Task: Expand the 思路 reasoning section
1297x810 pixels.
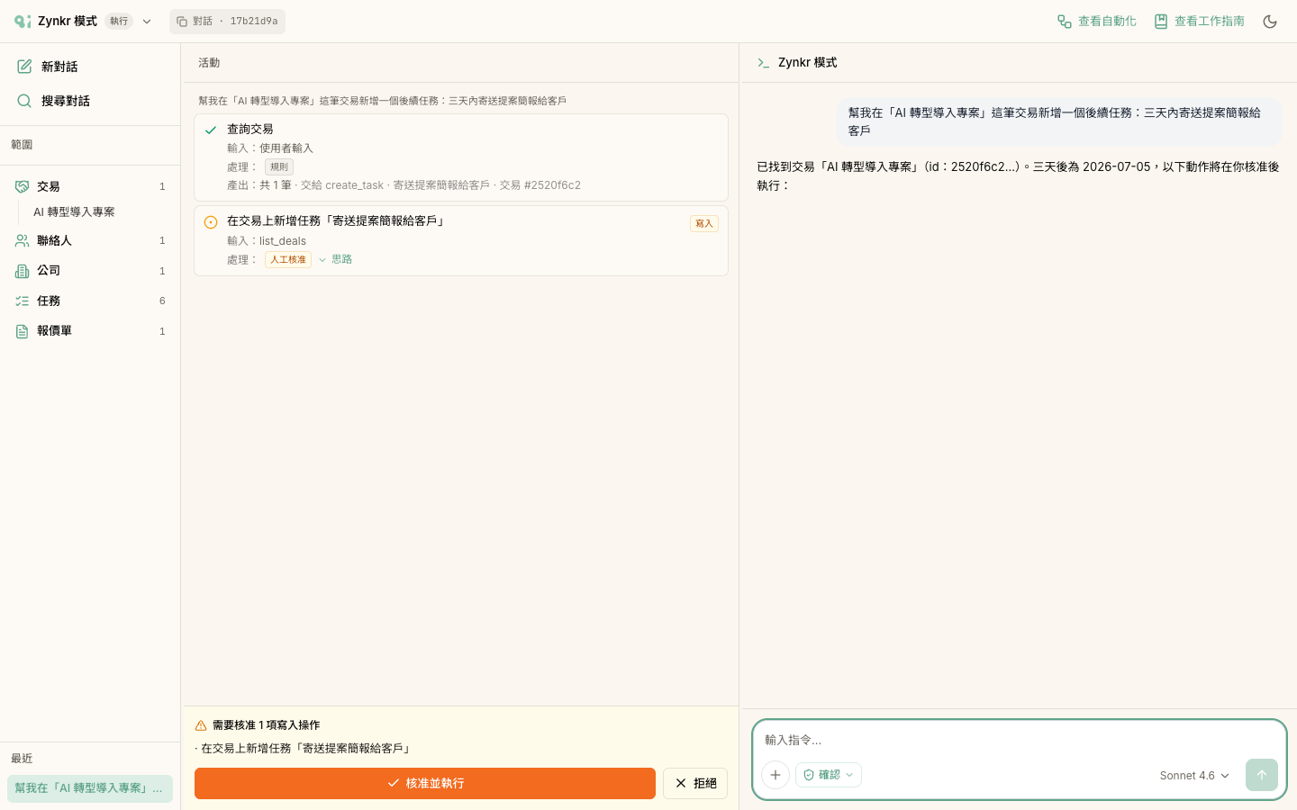Action: click(335, 259)
